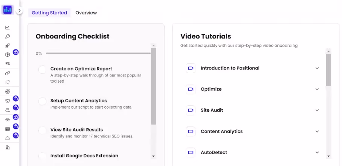
Task: Open the table icon in sidebar
Action: (8, 129)
